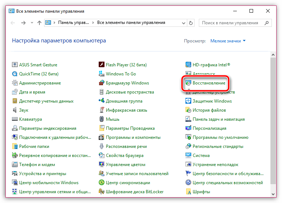Open the Windows To Go icon
Screen dimensions: 282x203
point(102,74)
